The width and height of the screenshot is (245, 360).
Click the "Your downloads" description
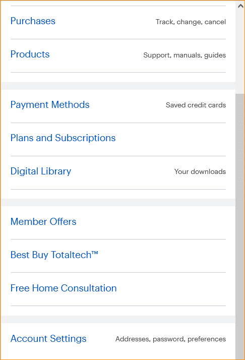(200, 171)
